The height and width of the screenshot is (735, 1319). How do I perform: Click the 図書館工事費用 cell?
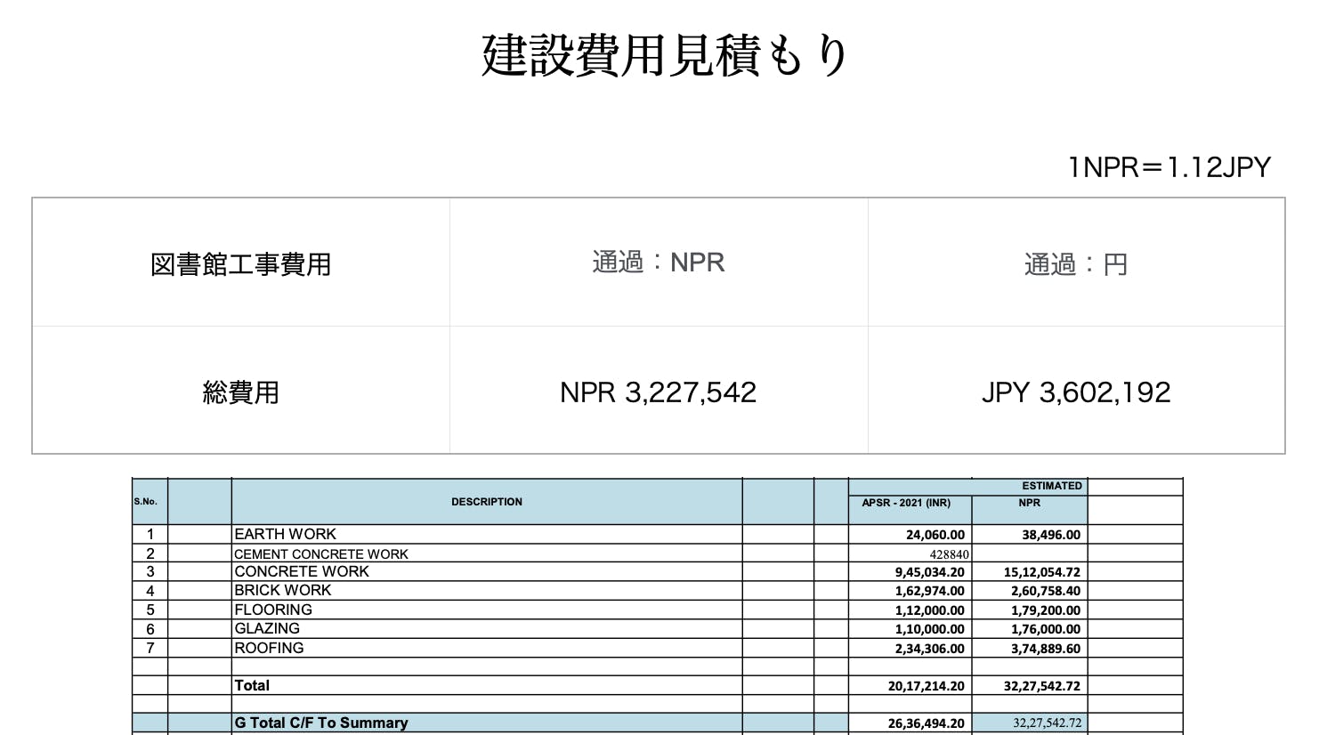[x=240, y=264]
